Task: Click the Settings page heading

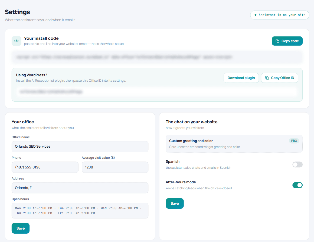Action: 17,12
